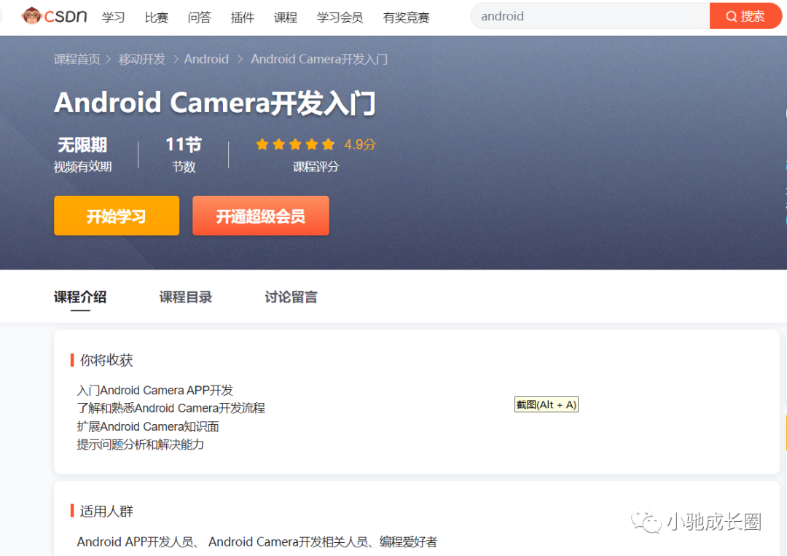Open the 插件 nav menu item
The image size is (787, 556).
pos(243,17)
